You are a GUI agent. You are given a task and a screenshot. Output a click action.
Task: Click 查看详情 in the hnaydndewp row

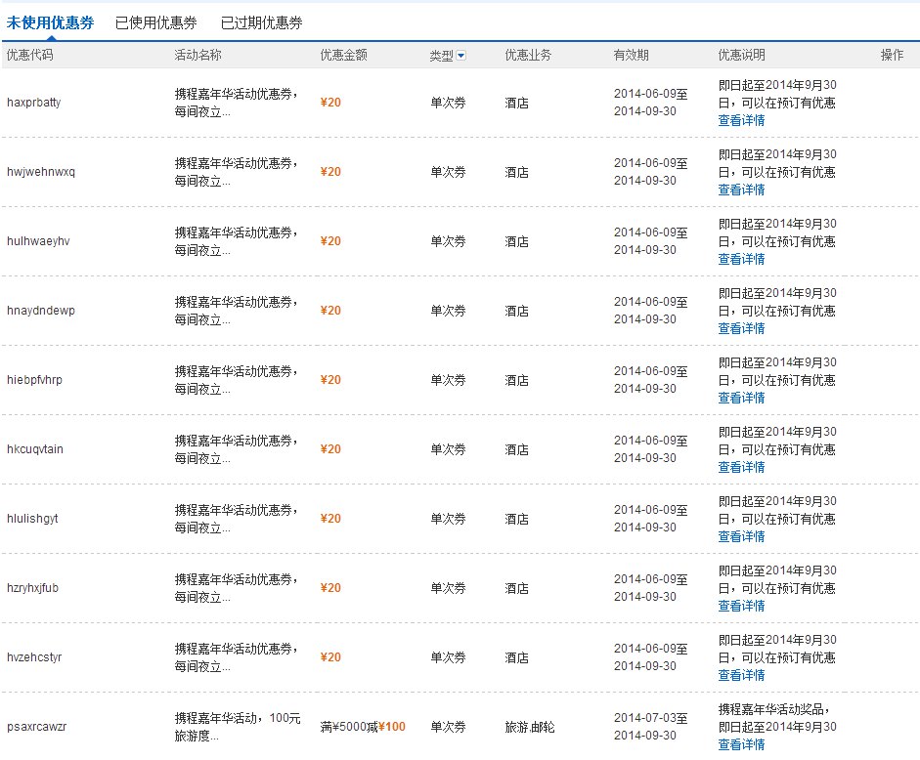(741, 328)
